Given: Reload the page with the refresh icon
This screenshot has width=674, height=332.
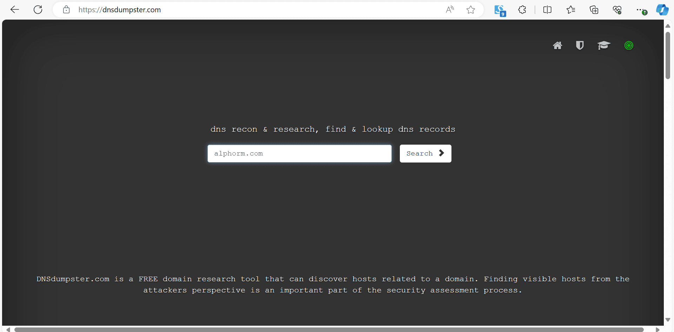Looking at the screenshot, I should pyautogui.click(x=38, y=10).
